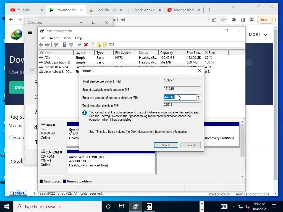This screenshot has height=212, width=283.
Task: Click the red X Delete toolbar icon
Action: (x=86, y=45)
